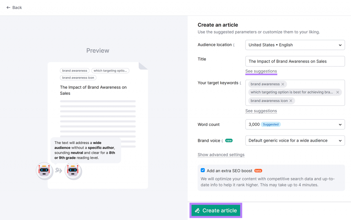This screenshot has height=220, width=351.
Task: Click the beta badge beside SEO boost
Action: pyautogui.click(x=258, y=171)
